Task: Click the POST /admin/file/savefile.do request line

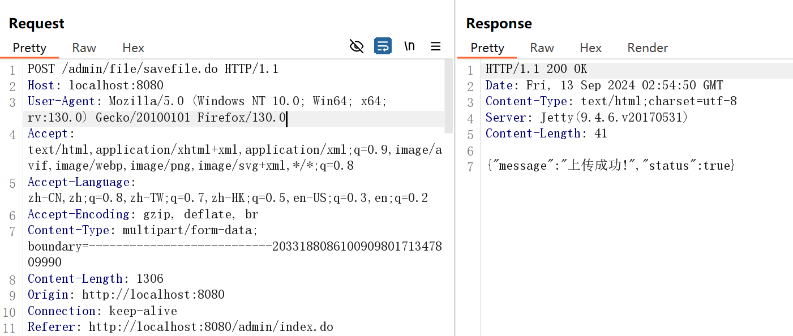Action: pos(153,70)
